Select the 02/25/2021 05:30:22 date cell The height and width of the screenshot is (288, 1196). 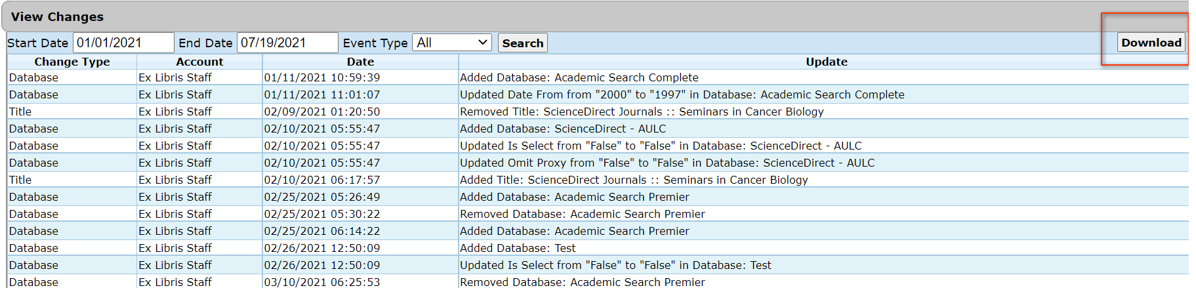(321, 214)
